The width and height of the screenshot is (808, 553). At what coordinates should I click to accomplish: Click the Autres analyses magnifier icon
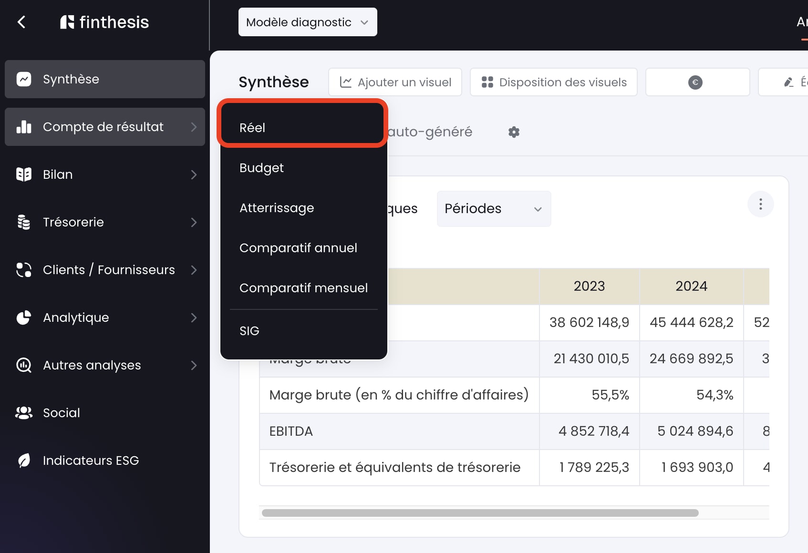[24, 365]
